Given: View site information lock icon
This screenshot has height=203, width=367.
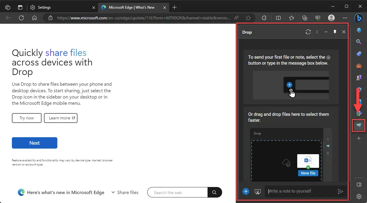Looking at the screenshot, I should [50, 18].
